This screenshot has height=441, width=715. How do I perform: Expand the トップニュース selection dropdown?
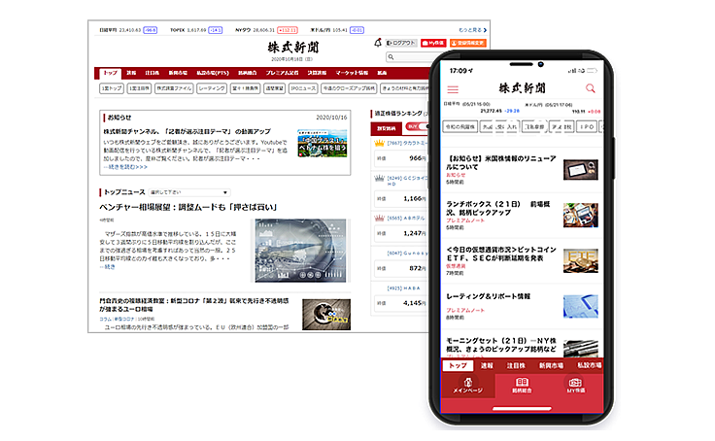pyautogui.click(x=188, y=192)
